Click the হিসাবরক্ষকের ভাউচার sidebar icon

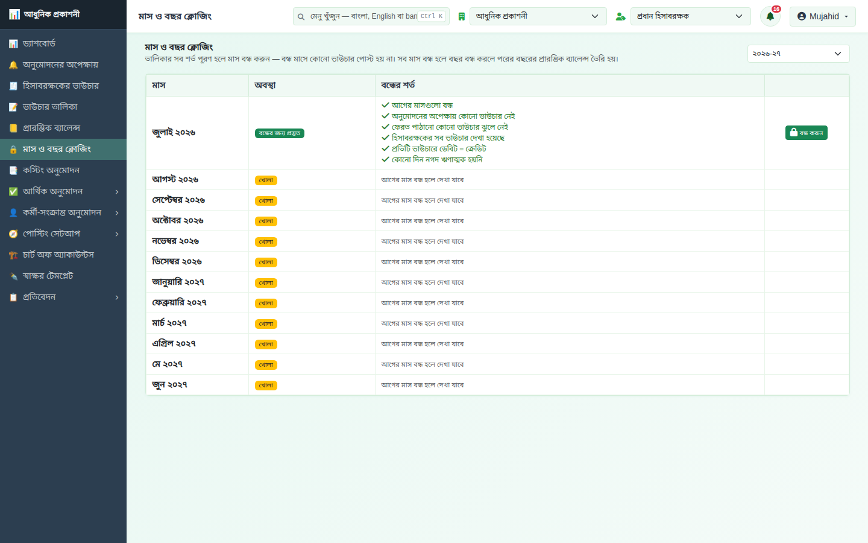13,86
